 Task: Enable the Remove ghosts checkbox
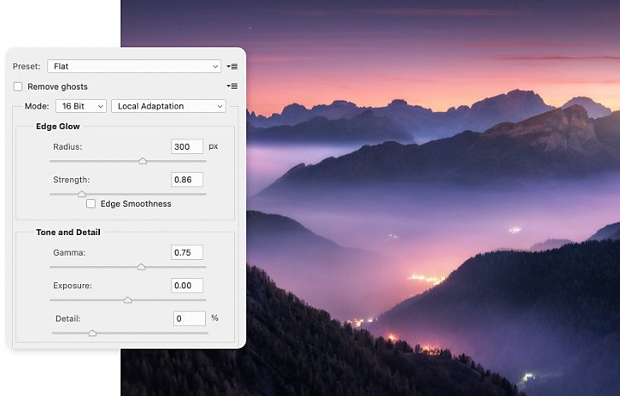(18, 87)
